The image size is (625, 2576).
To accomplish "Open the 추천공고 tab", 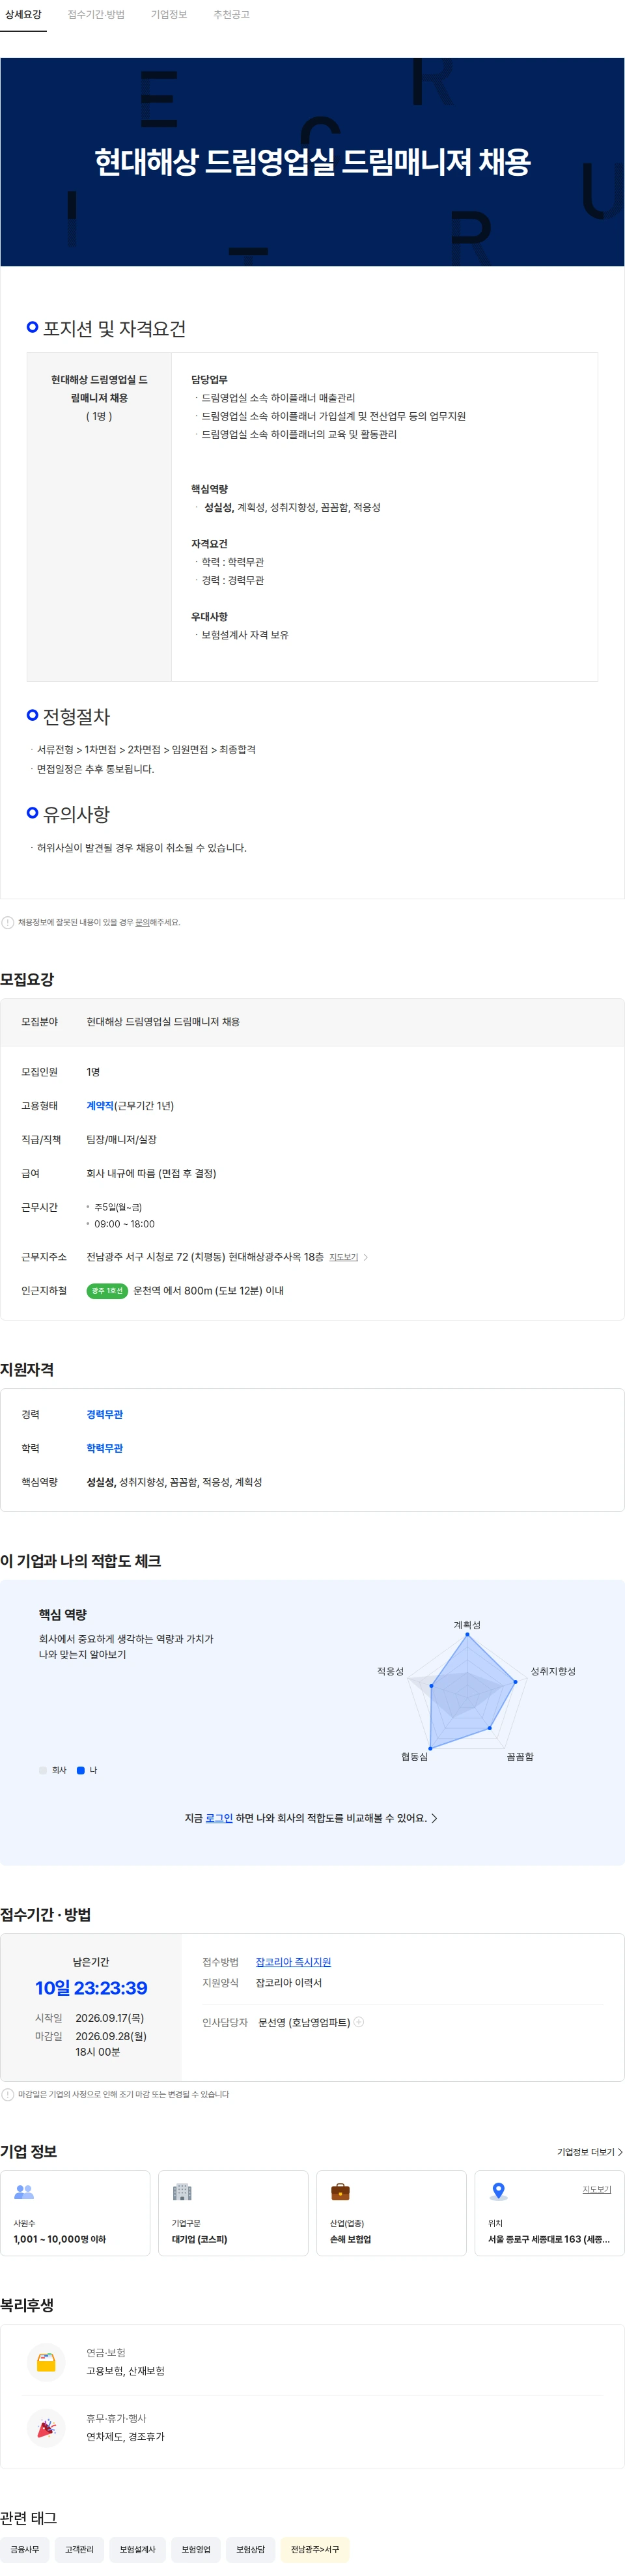I will click(x=231, y=15).
